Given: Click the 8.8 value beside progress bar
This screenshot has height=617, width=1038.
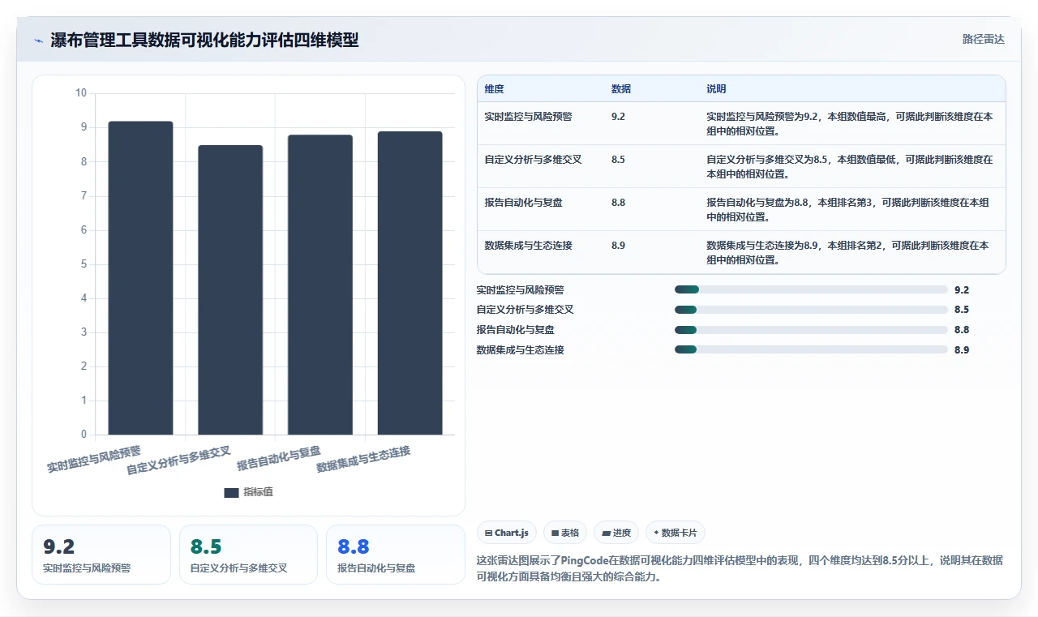Looking at the screenshot, I should (x=962, y=330).
